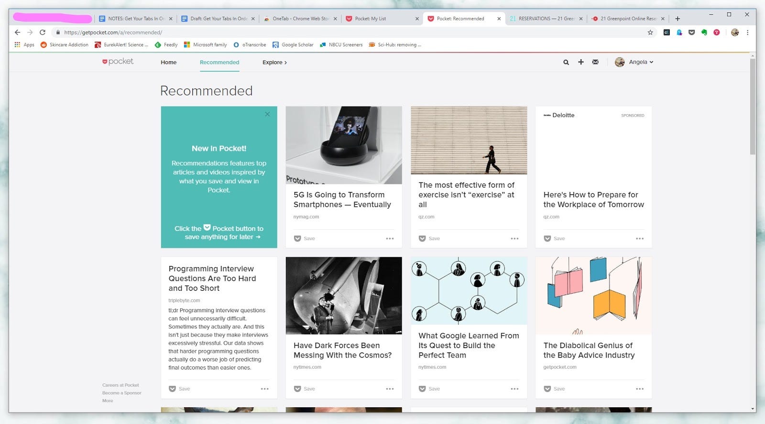Viewport: 765px width, 424px height.
Task: Open the Apps bookmarks shortcut
Action: pos(24,45)
